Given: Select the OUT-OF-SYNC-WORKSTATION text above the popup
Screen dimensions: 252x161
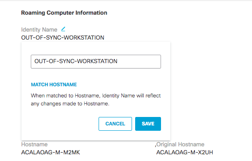Looking at the screenshot, I should (x=63, y=38).
